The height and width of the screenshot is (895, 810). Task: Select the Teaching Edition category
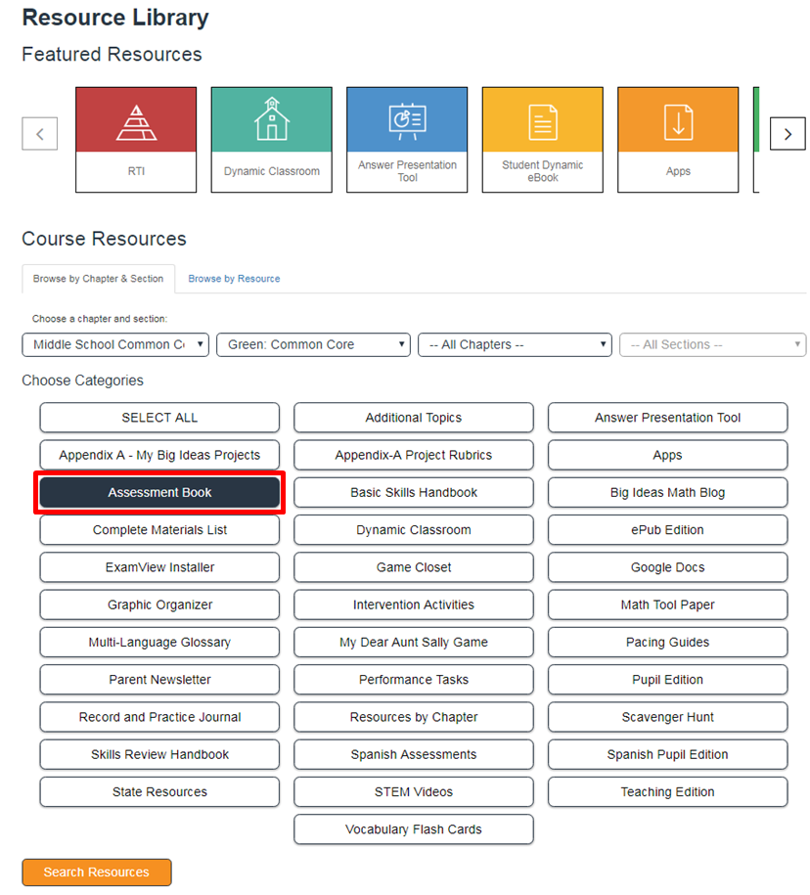pos(668,791)
